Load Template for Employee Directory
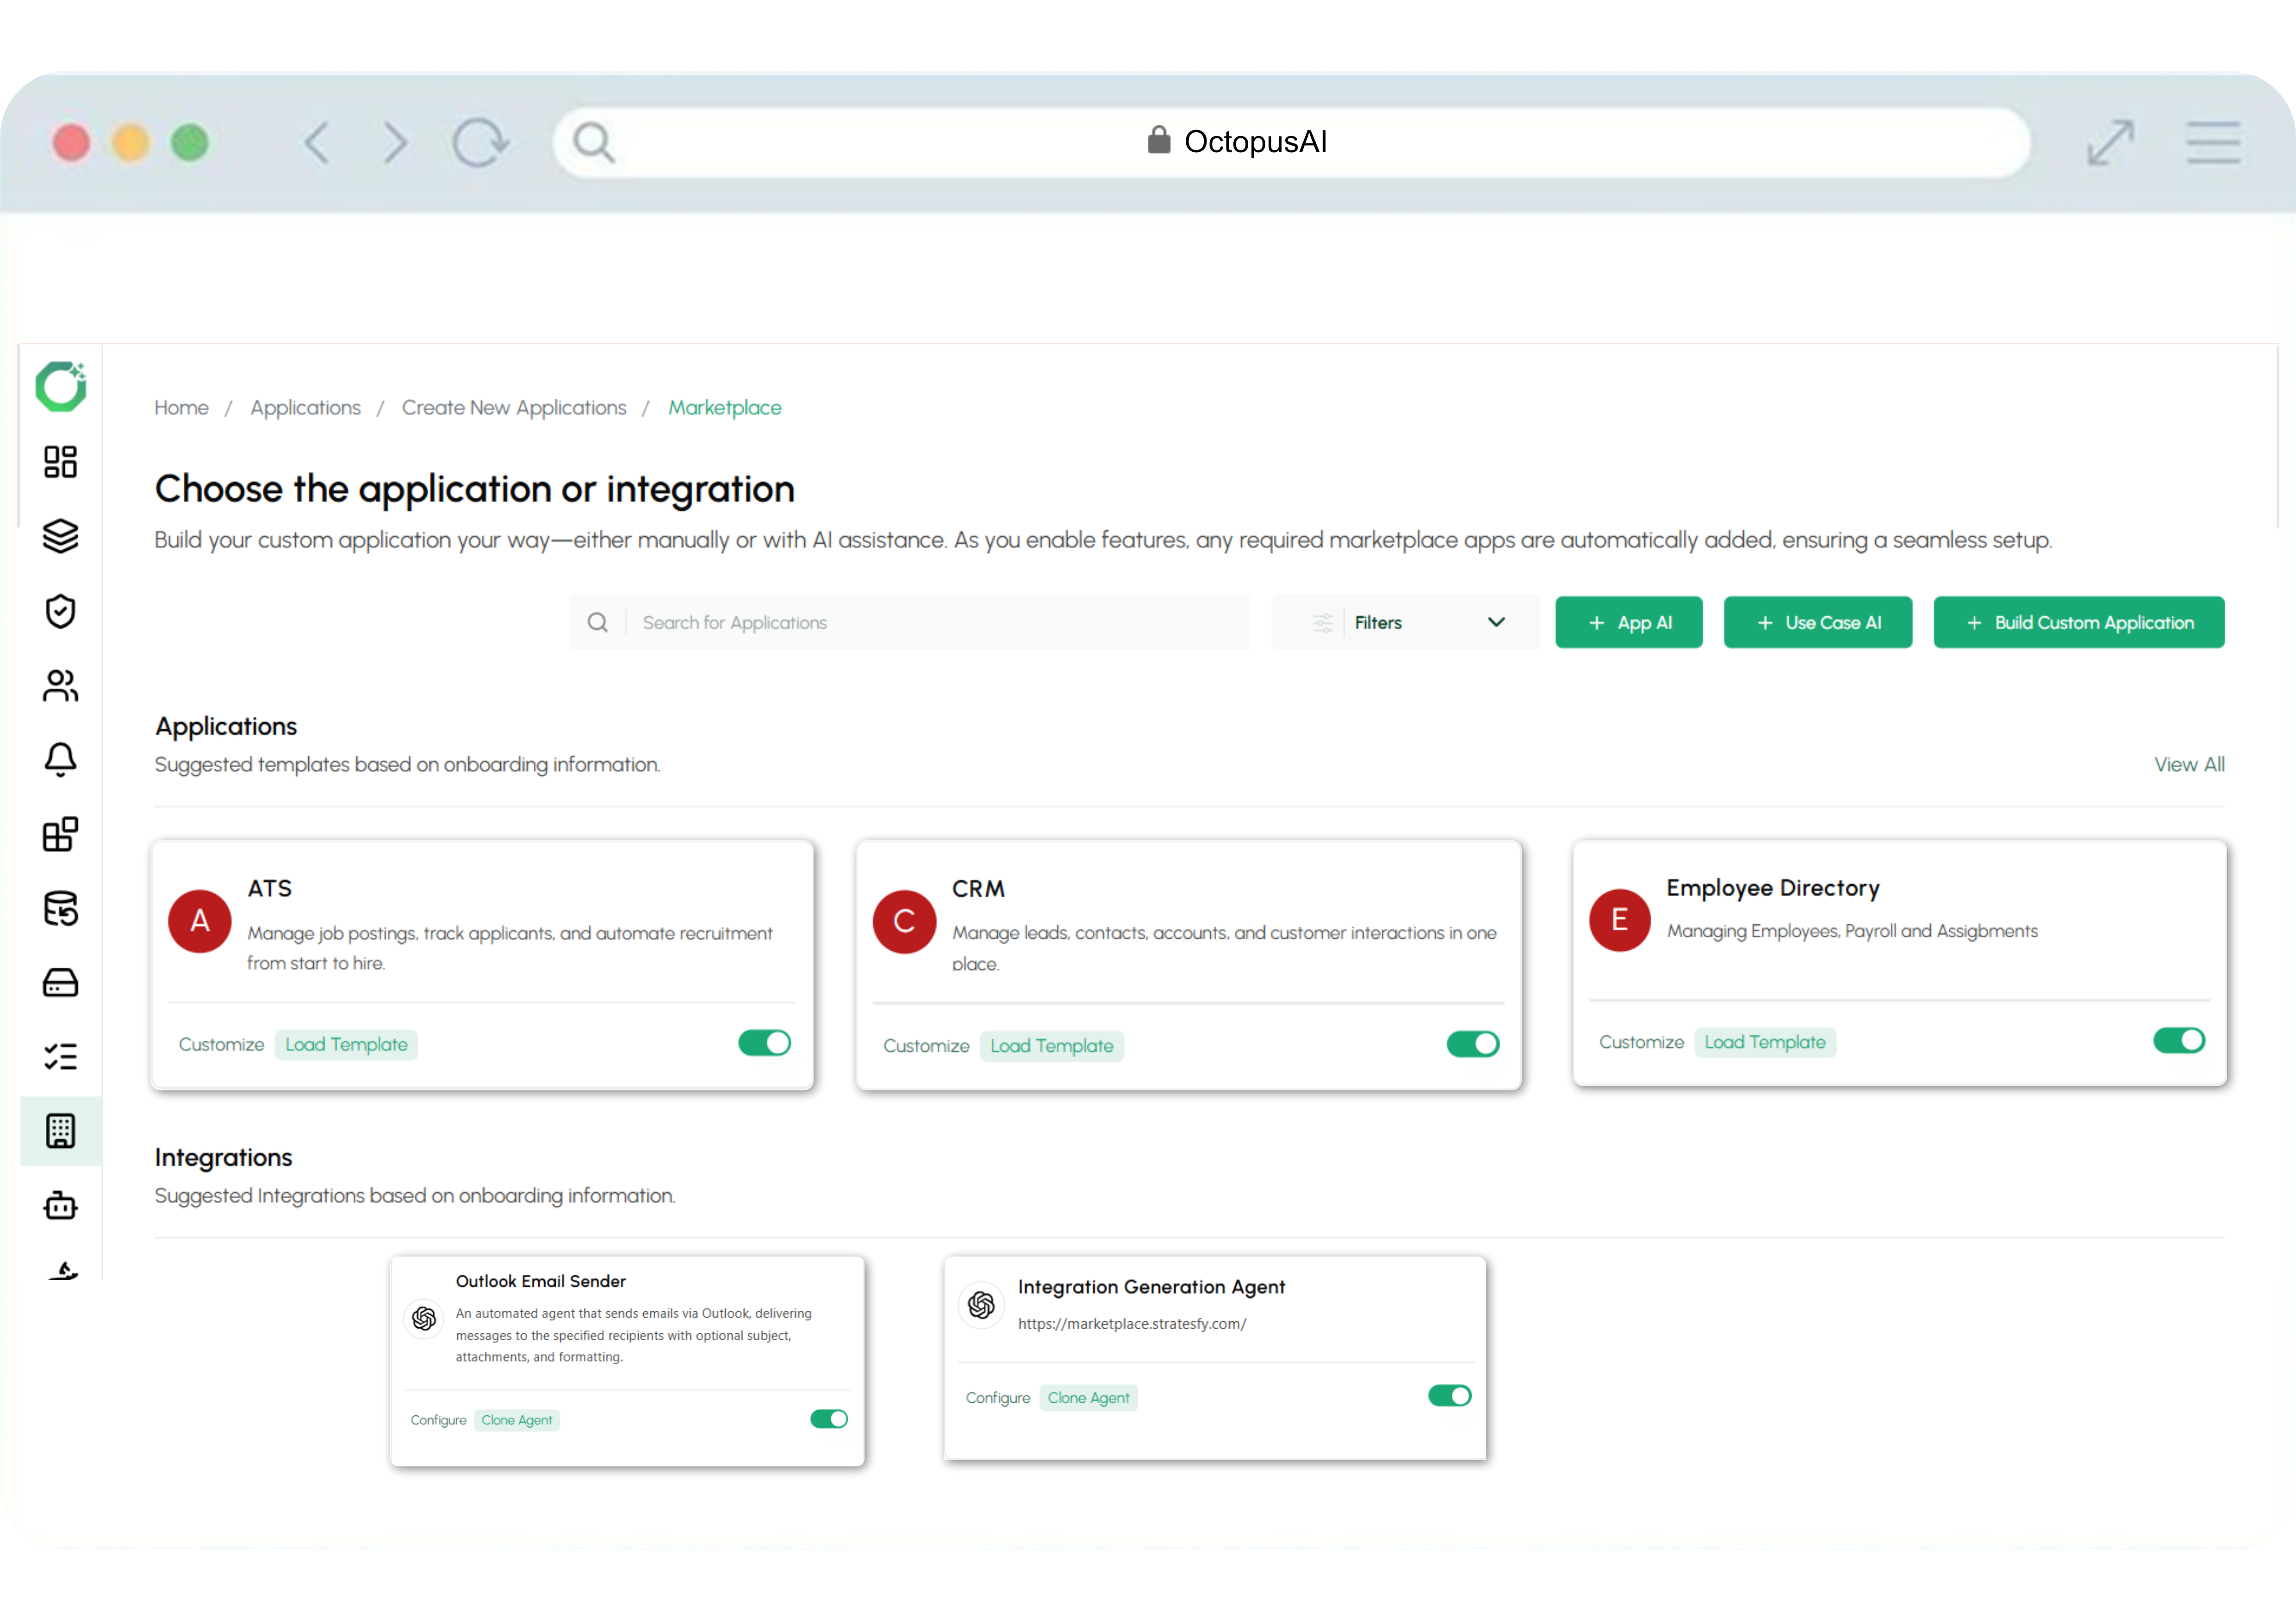This screenshot has width=2296, height=1623. click(x=1764, y=1042)
